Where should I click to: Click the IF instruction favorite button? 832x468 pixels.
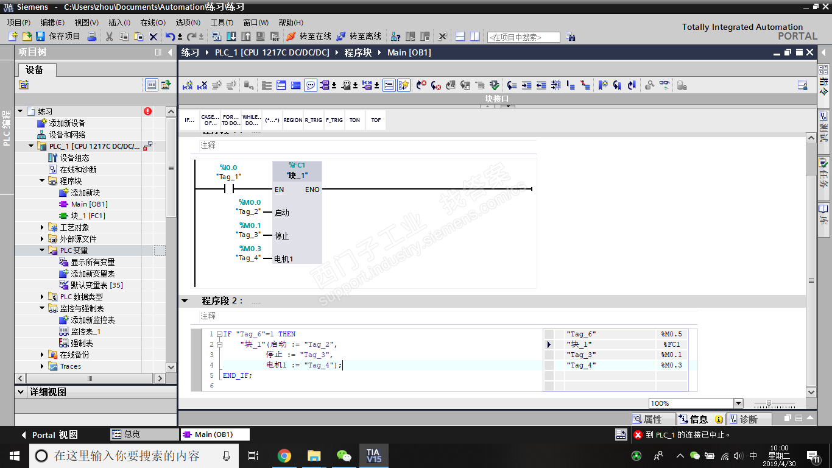[x=189, y=120]
